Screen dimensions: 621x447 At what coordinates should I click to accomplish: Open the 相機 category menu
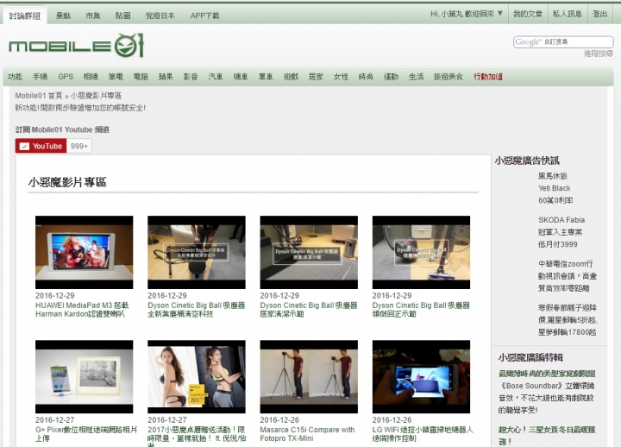[91, 77]
